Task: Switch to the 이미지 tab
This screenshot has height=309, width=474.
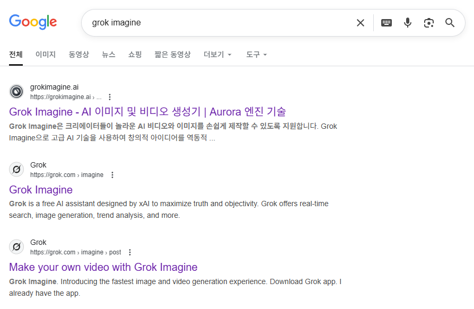Action: click(46, 55)
